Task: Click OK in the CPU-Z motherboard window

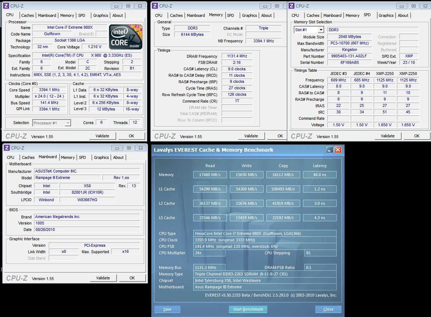Action: click(132, 278)
